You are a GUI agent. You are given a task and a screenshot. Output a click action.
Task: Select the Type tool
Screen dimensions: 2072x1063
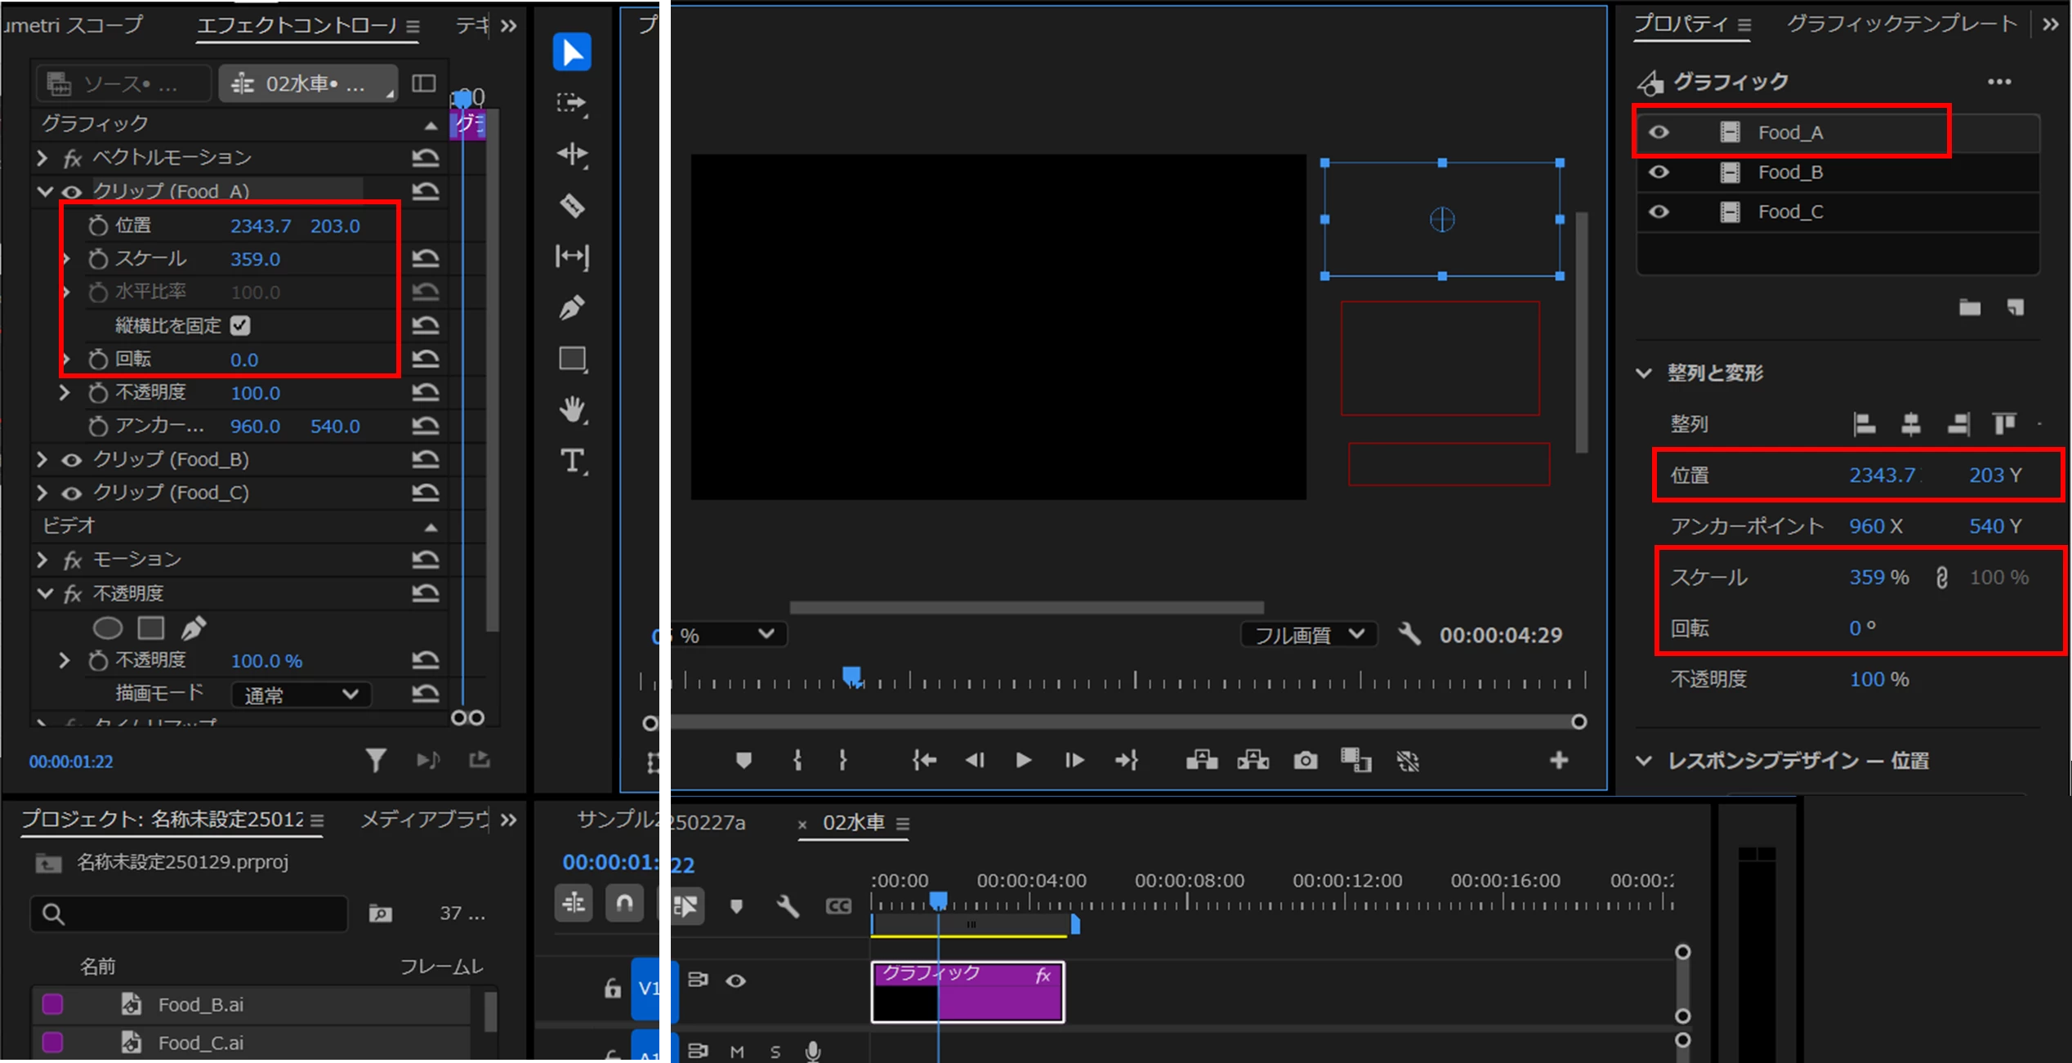(x=572, y=461)
